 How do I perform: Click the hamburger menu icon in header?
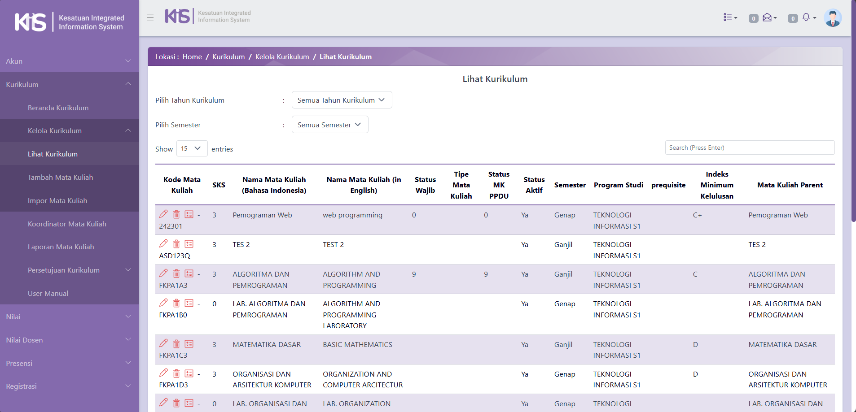click(x=150, y=17)
